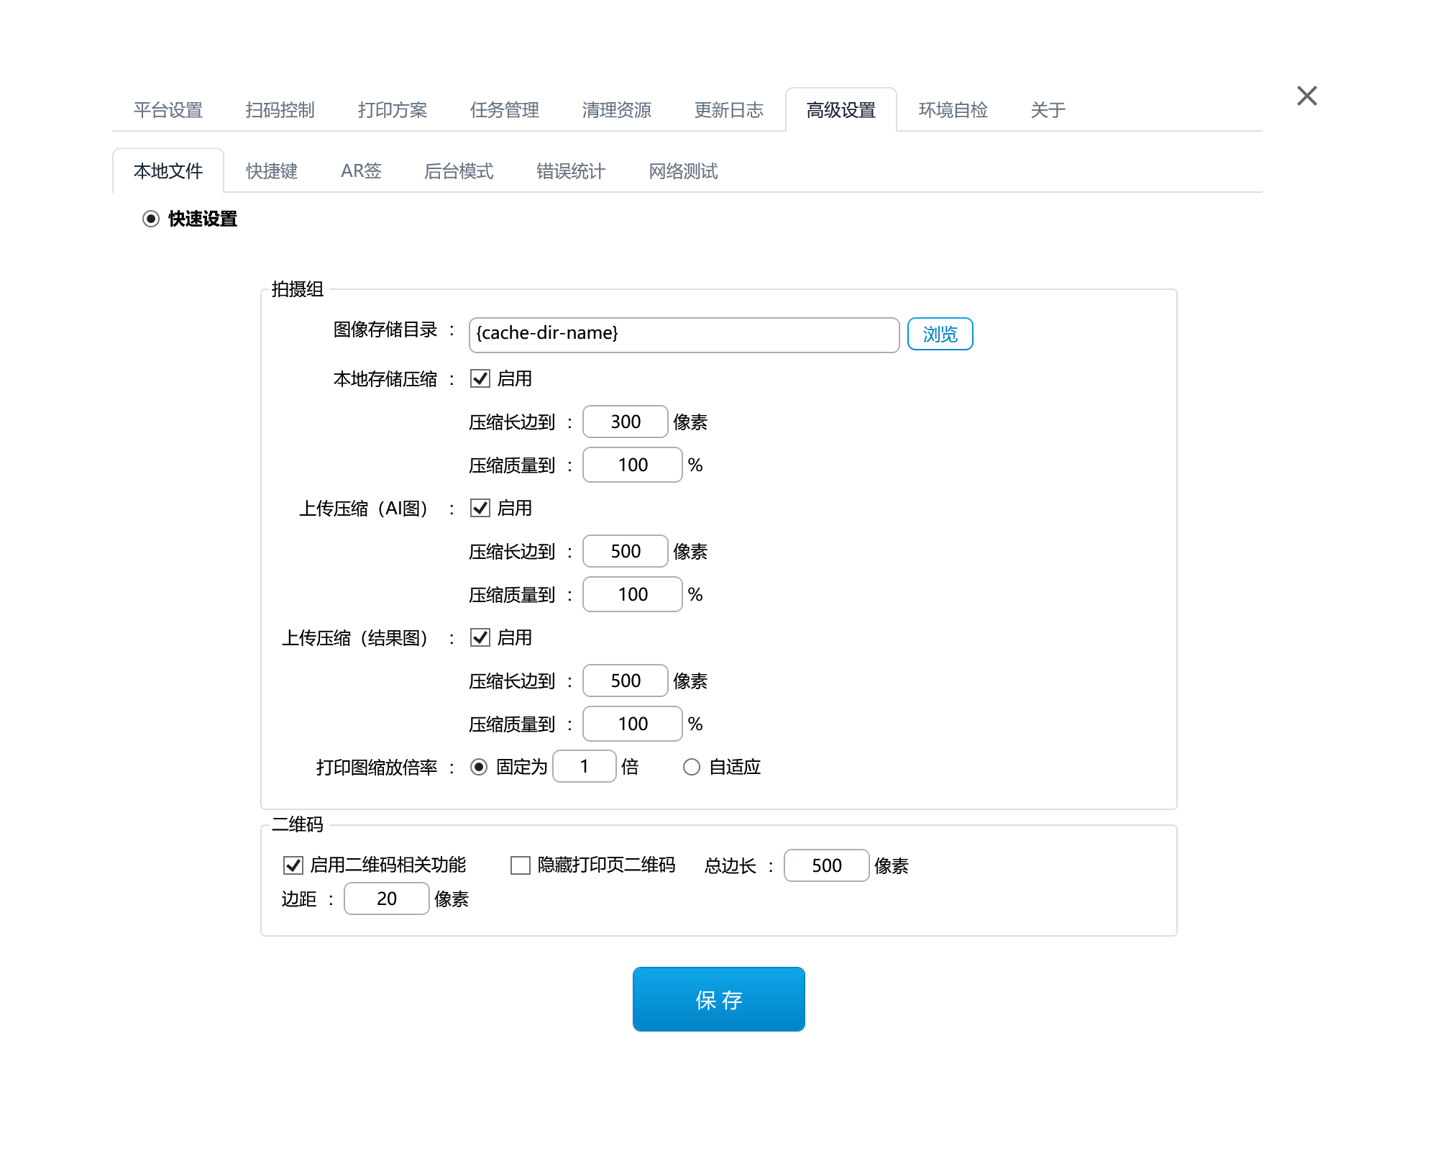This screenshot has height=1151, width=1438.
Task: Click AI图 压缩质量到 field
Action: tap(633, 594)
